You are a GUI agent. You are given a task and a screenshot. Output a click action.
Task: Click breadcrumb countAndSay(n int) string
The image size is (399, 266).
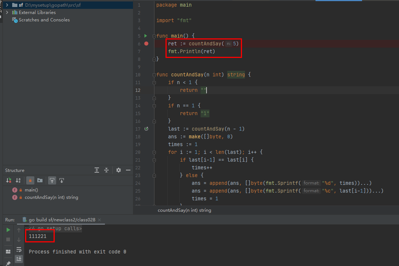(184, 210)
